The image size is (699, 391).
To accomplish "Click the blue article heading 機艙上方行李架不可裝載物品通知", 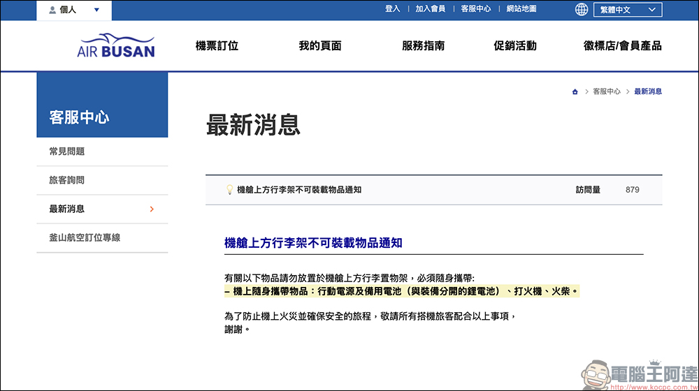I will pyautogui.click(x=313, y=243).
